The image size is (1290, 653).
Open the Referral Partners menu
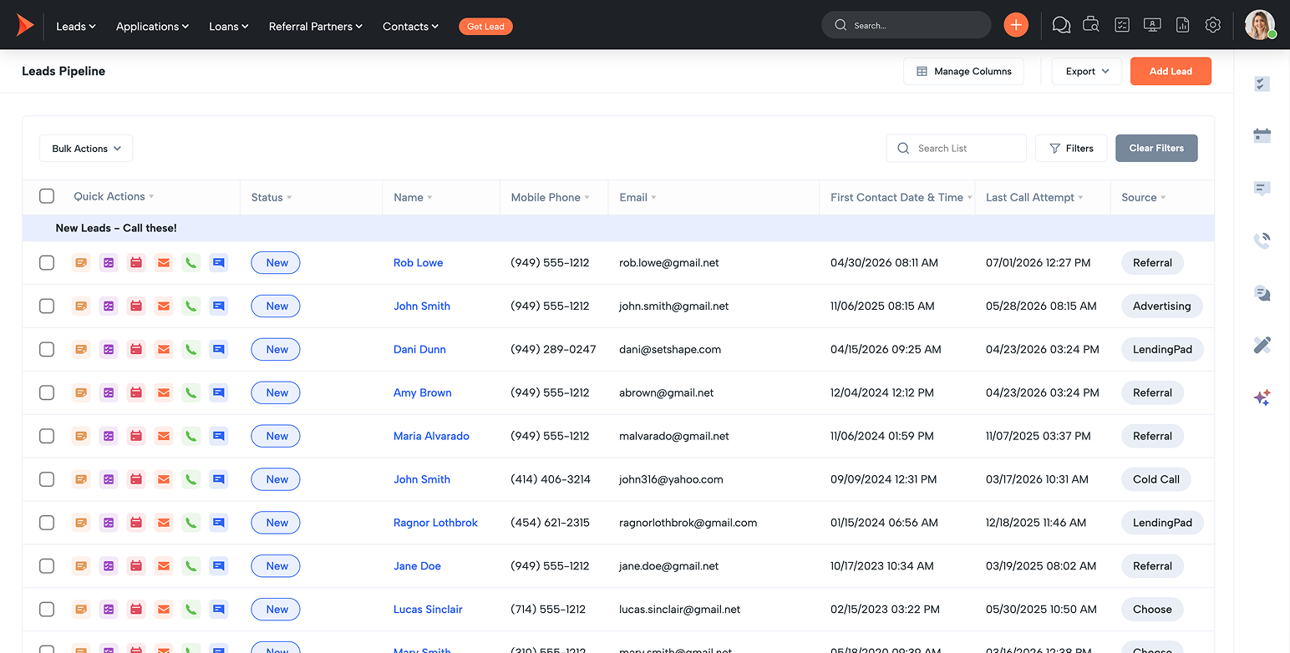tap(316, 26)
